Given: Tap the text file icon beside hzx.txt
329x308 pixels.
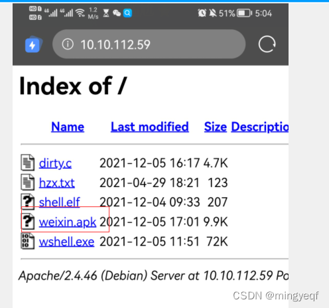Looking at the screenshot, I should [28, 182].
